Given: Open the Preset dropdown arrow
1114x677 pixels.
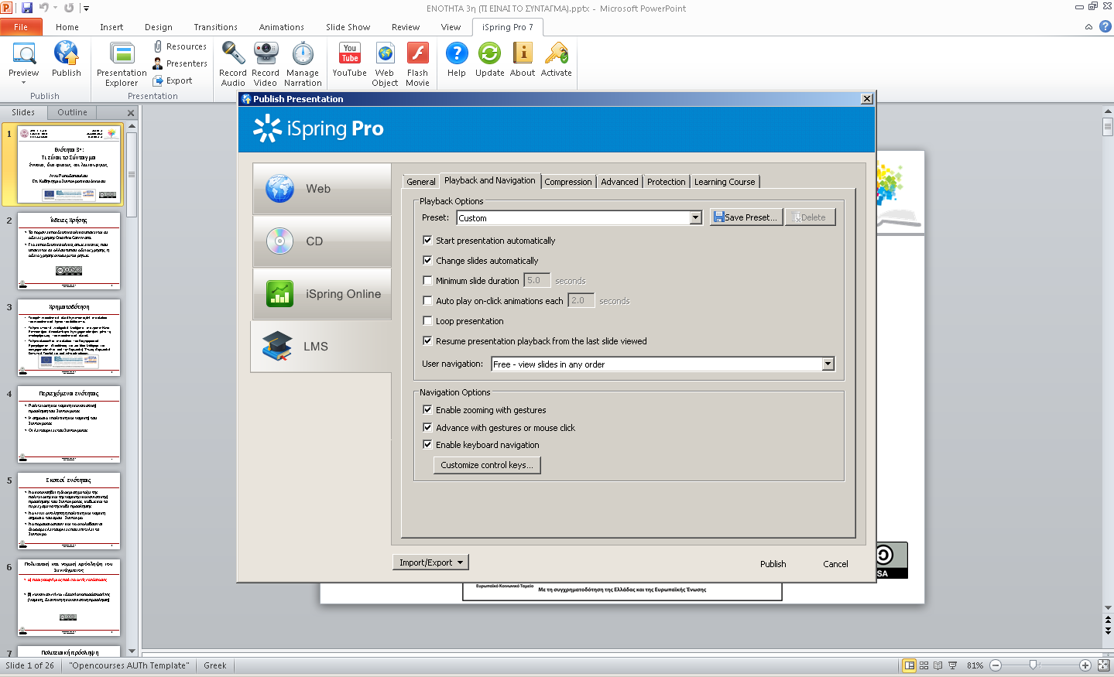Looking at the screenshot, I should 695,218.
